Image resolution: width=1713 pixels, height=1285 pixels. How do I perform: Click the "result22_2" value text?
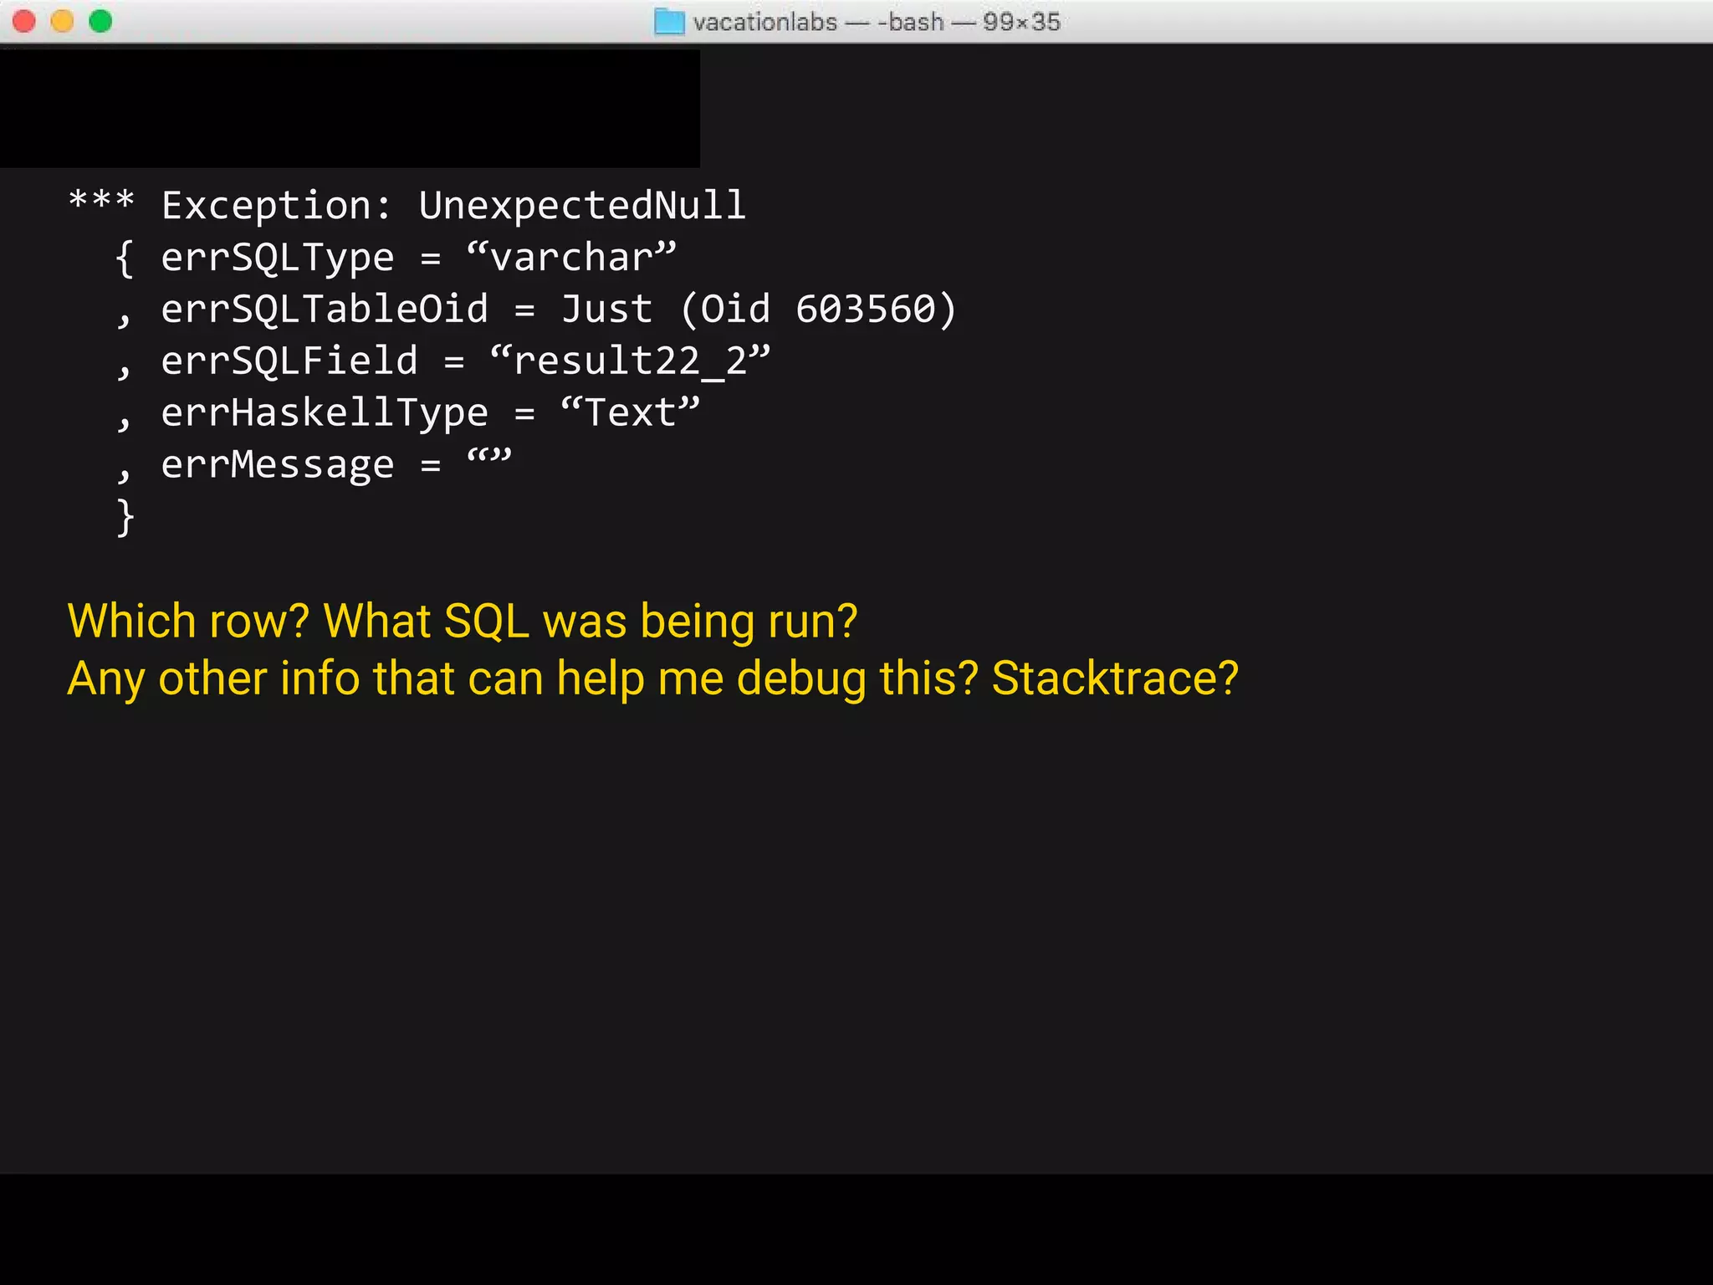[x=629, y=361]
